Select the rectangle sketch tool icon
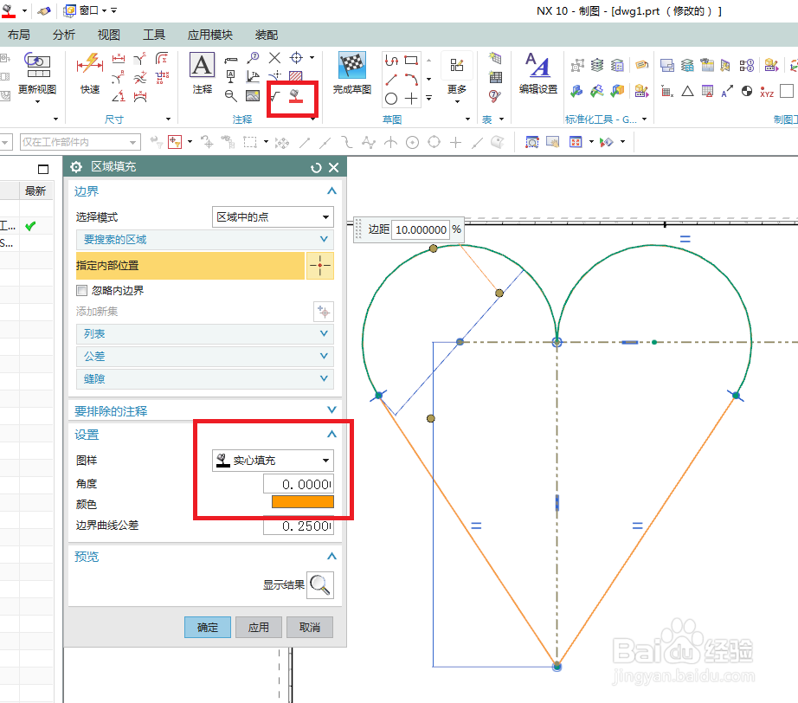 point(411,61)
